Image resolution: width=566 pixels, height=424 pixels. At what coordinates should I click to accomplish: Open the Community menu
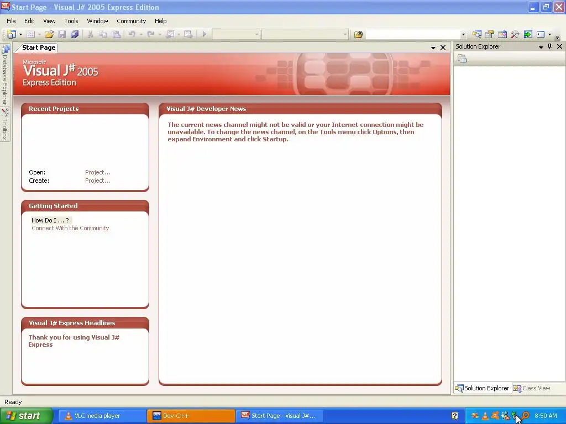(132, 21)
